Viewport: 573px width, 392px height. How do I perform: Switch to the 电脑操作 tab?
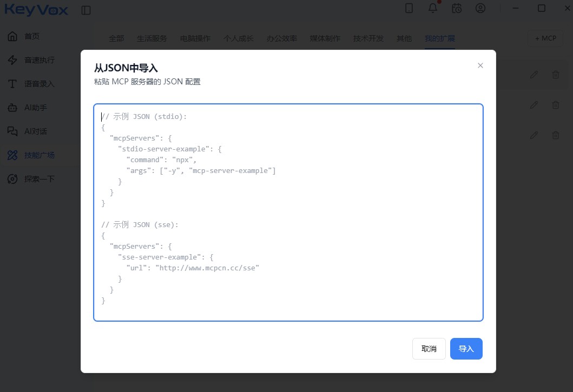(195, 38)
